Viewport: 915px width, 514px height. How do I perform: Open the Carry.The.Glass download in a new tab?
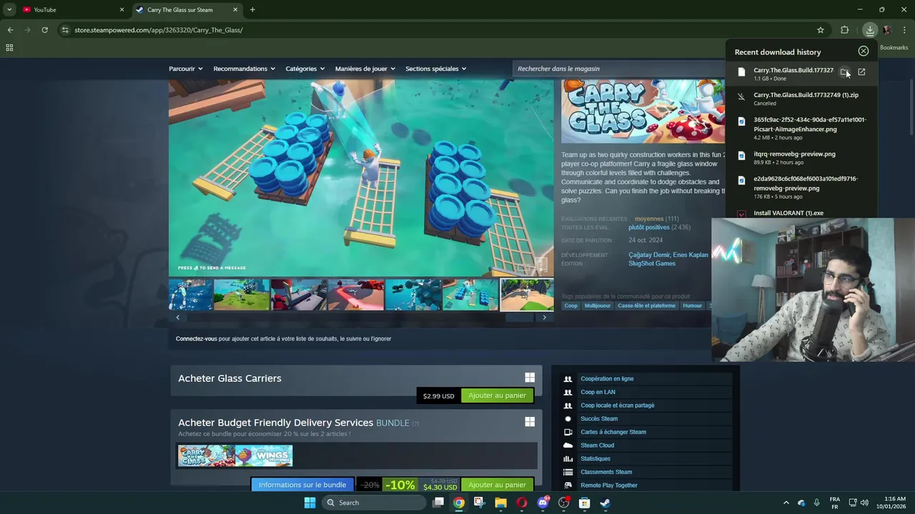[x=861, y=72]
